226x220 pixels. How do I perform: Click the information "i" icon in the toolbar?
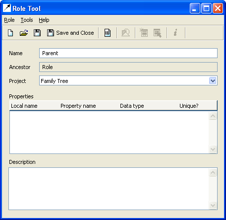[175, 32]
